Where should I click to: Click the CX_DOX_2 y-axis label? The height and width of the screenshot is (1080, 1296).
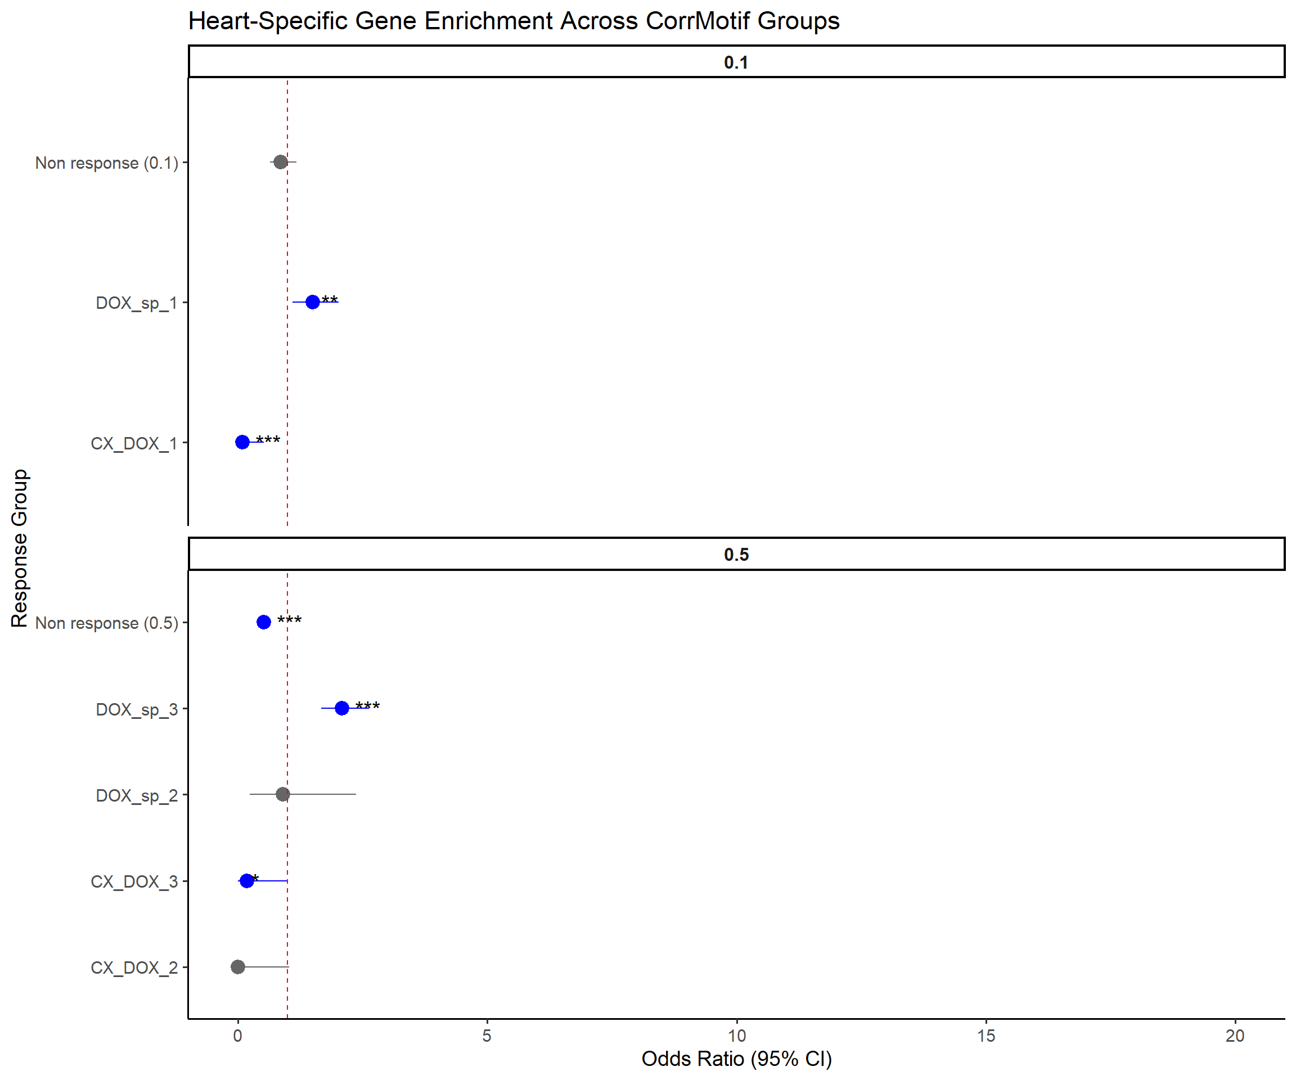point(134,967)
